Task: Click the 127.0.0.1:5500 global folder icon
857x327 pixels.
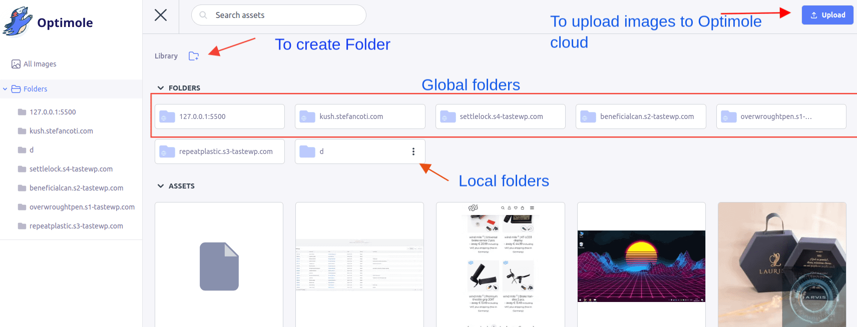Action: (x=167, y=116)
